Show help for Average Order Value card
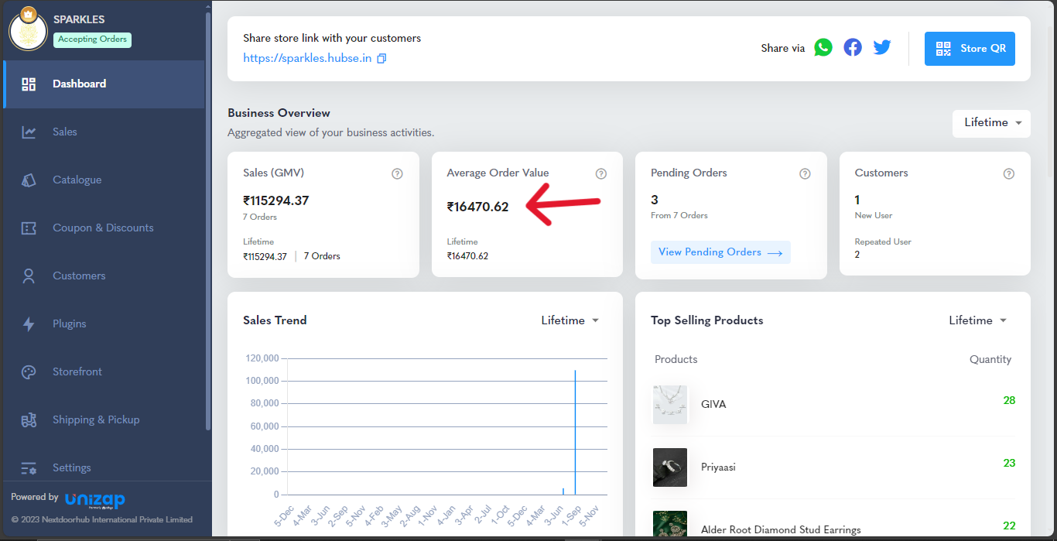1057x541 pixels. (601, 173)
